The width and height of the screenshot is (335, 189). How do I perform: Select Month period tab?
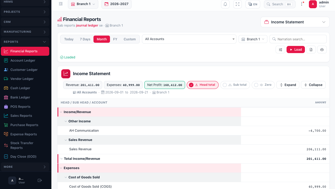coord(102,39)
